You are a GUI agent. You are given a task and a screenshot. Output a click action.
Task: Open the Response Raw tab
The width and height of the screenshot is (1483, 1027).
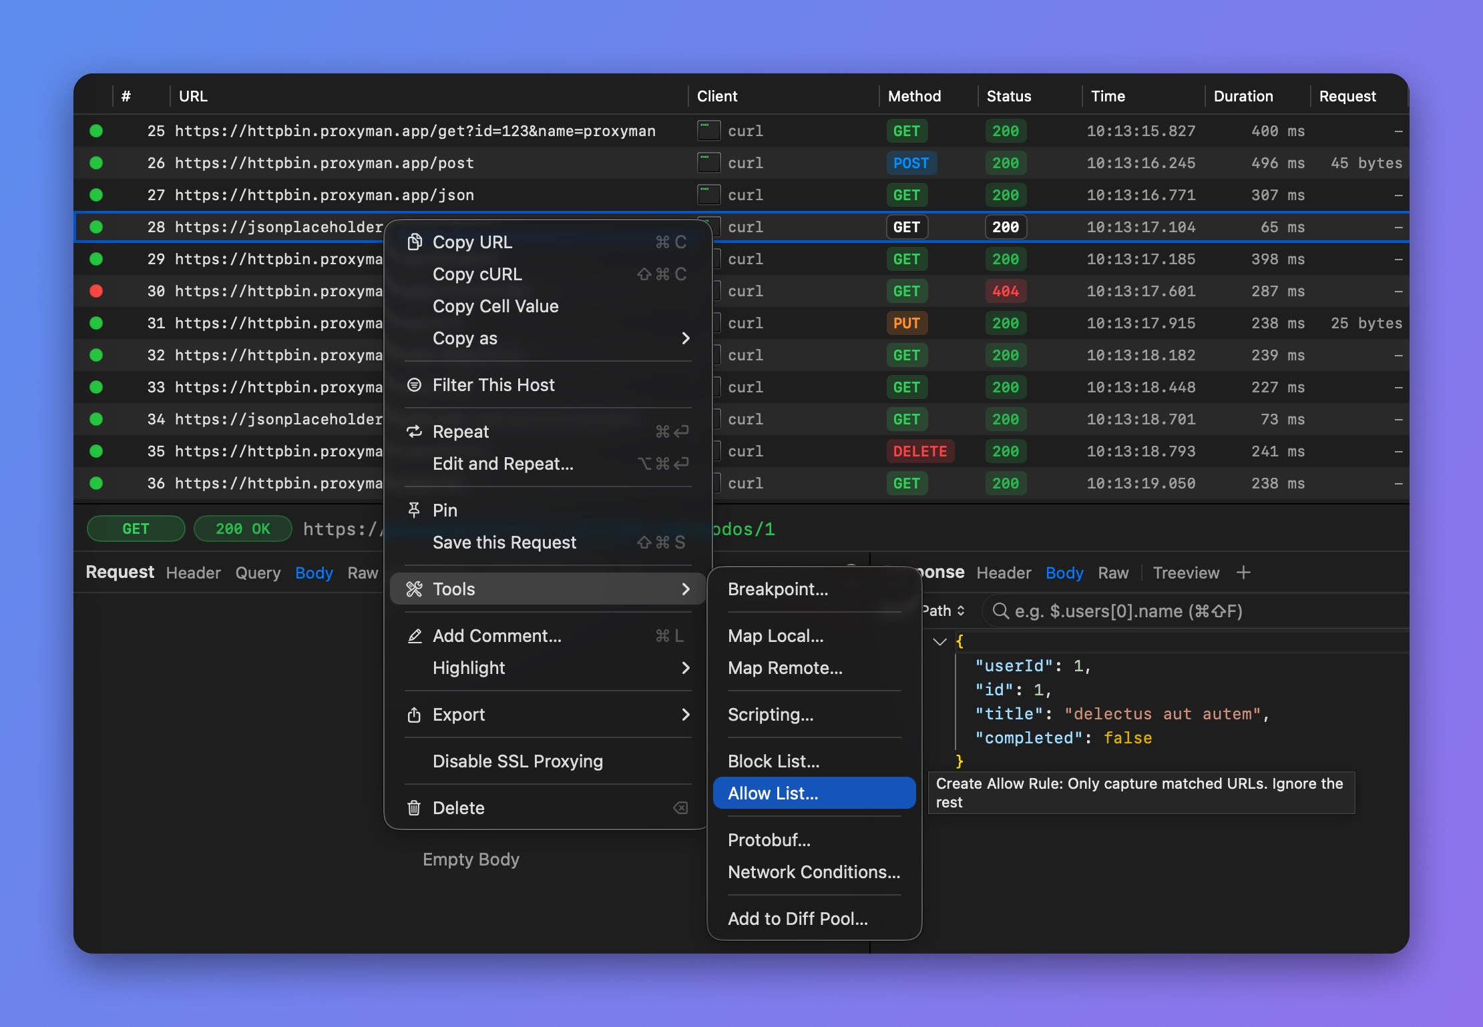pos(1113,573)
